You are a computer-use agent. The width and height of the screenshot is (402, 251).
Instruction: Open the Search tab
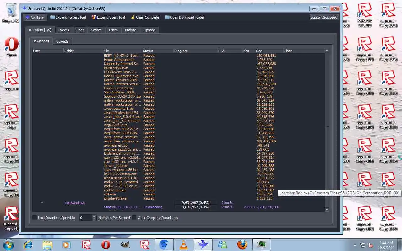[96, 30]
